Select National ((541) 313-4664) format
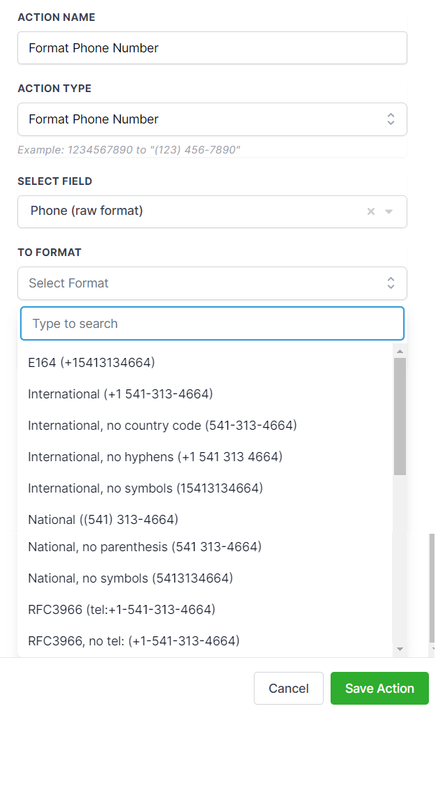The width and height of the screenshot is (438, 787). pyautogui.click(x=204, y=520)
